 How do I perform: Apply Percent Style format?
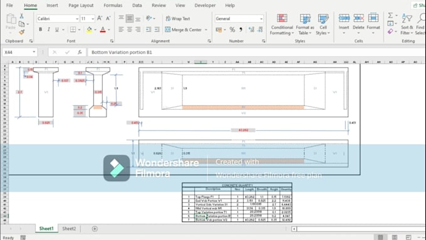click(232, 29)
